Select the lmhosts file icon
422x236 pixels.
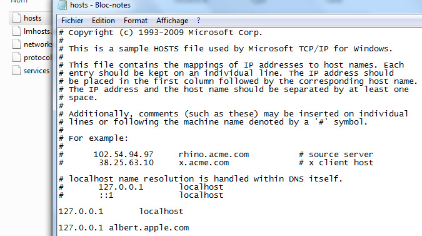click(x=17, y=31)
